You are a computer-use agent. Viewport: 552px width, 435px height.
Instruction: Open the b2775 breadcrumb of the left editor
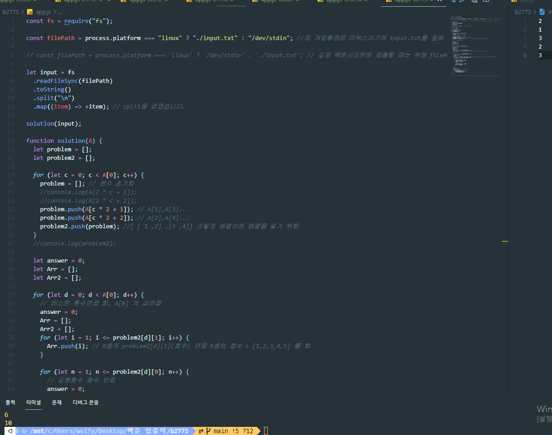(11, 12)
